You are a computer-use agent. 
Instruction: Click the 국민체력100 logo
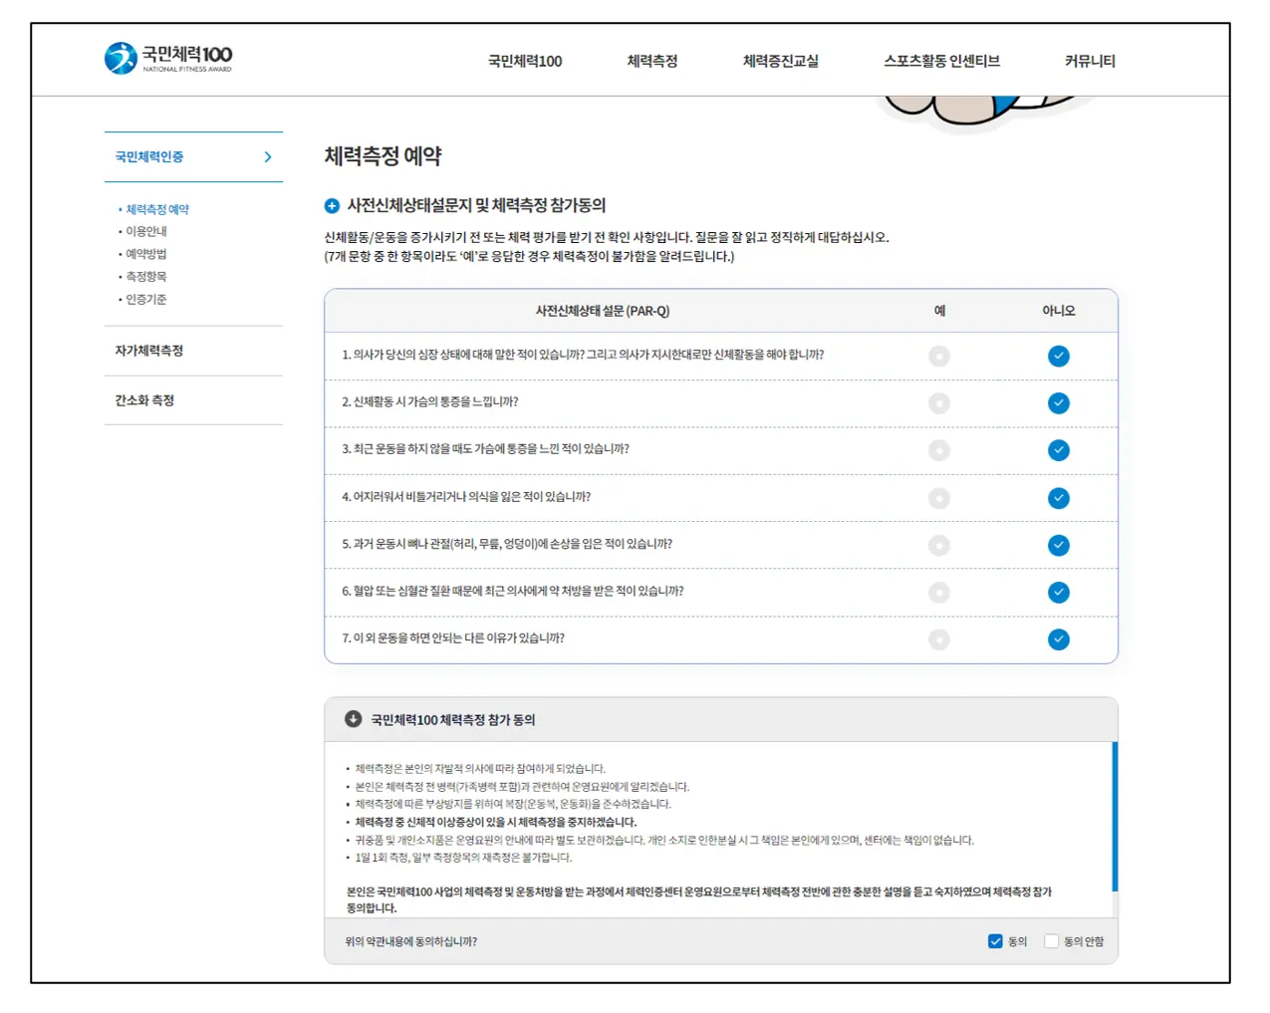pyautogui.click(x=168, y=58)
